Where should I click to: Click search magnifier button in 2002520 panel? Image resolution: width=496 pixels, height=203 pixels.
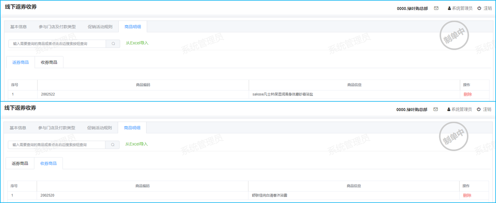coord(112,145)
